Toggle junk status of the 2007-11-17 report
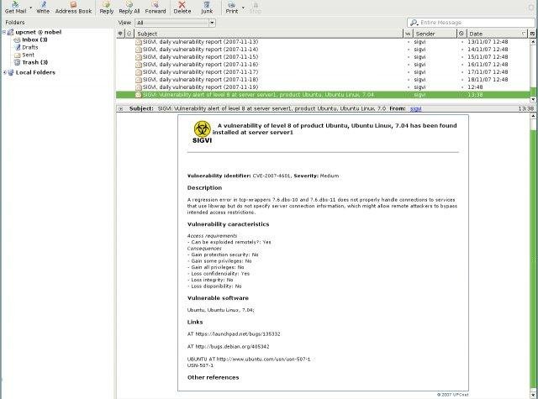The height and width of the screenshot is (399, 538). (462, 72)
